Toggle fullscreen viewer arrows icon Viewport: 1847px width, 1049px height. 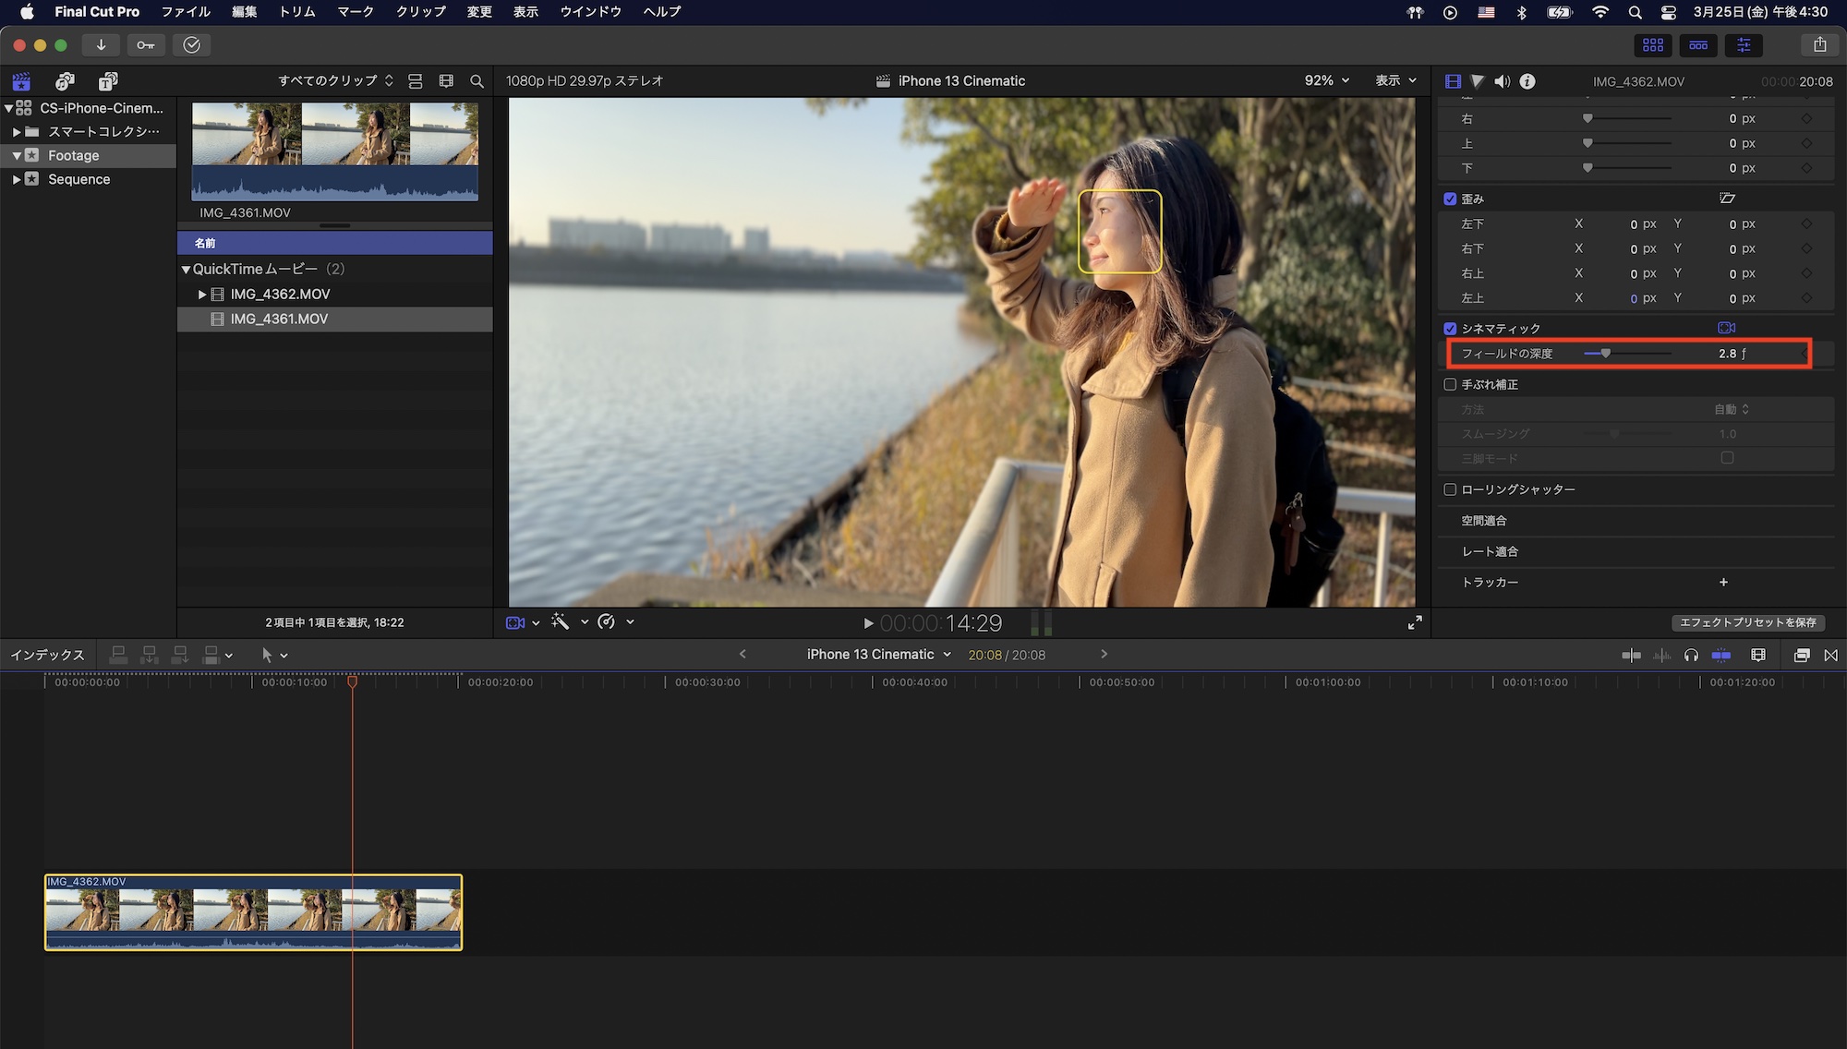click(x=1415, y=622)
